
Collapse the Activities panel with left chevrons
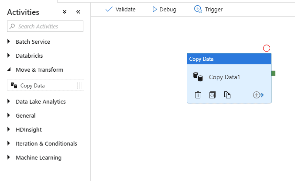(x=78, y=12)
